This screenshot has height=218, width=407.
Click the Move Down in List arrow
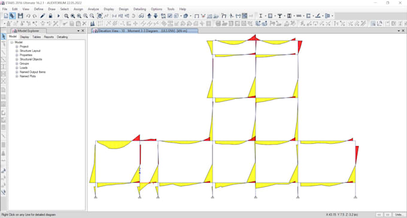pyautogui.click(x=156, y=16)
